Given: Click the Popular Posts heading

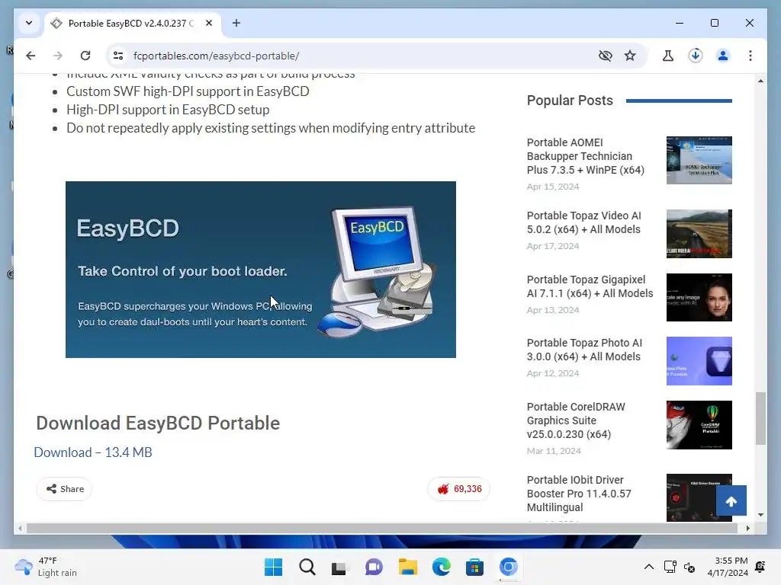Looking at the screenshot, I should 570,101.
